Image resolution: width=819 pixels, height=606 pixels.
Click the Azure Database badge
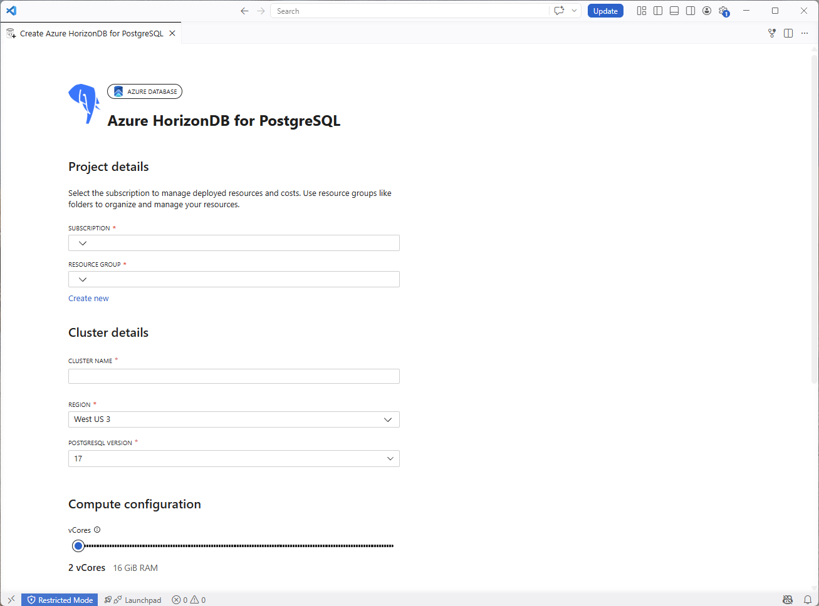tap(145, 91)
